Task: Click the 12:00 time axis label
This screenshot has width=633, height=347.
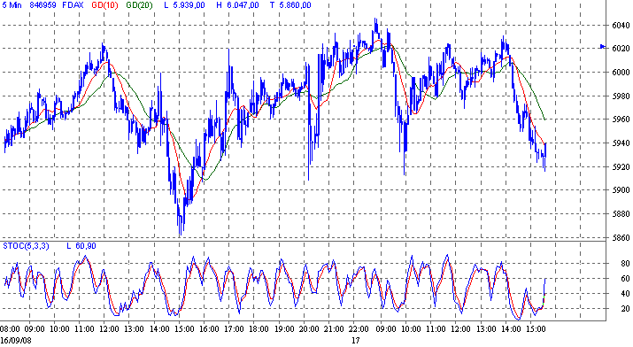Action: click(110, 328)
